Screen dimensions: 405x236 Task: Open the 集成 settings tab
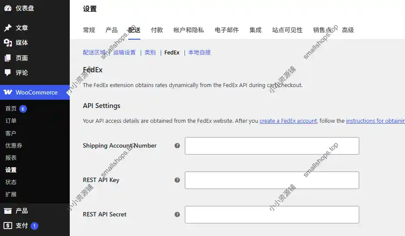tap(255, 30)
